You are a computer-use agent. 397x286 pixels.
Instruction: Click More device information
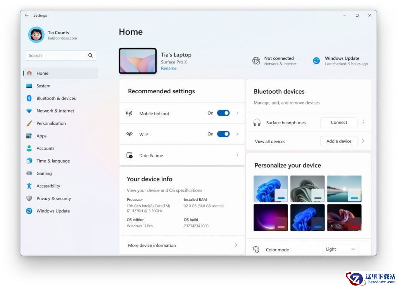(152, 245)
